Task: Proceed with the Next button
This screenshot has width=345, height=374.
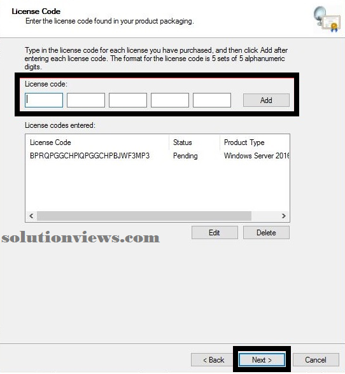Action: (262, 360)
